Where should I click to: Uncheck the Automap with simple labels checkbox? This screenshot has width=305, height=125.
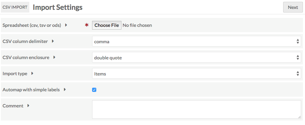94,90
